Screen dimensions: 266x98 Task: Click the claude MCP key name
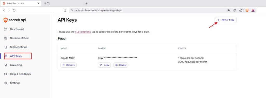[x=68, y=58]
